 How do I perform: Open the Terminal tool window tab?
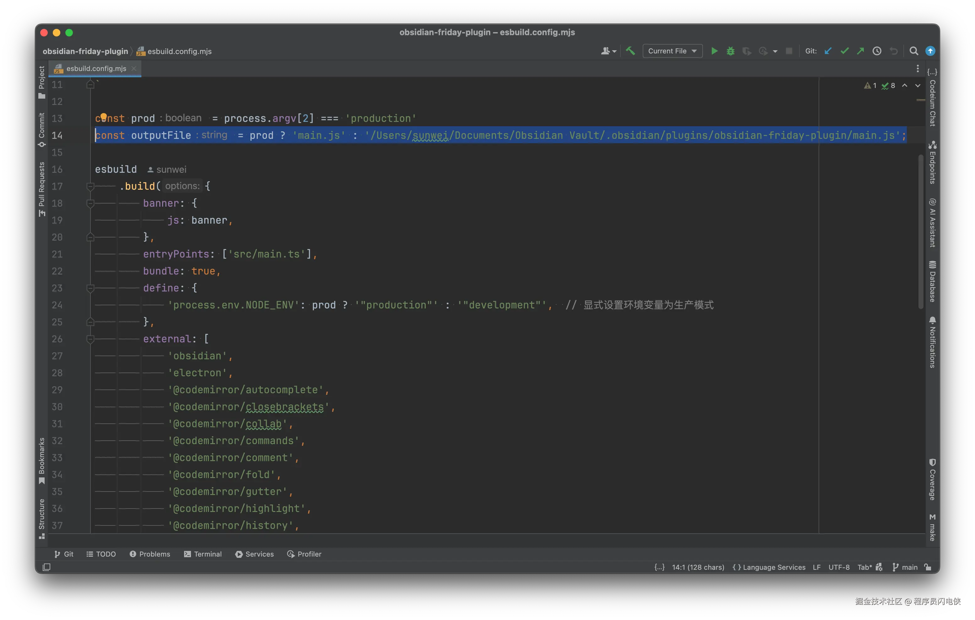click(203, 554)
